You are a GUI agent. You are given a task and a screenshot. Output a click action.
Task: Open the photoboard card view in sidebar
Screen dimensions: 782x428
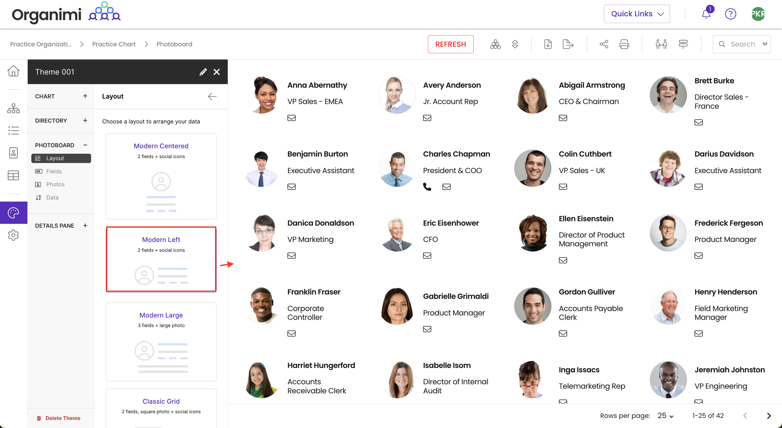(13, 153)
